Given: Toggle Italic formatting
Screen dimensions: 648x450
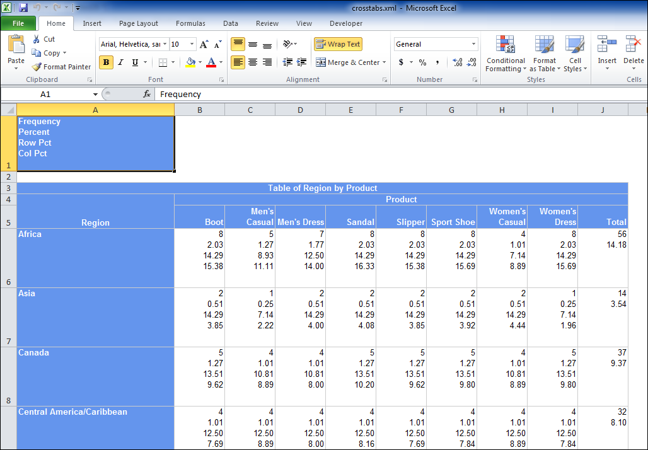Looking at the screenshot, I should pyautogui.click(x=120, y=62).
